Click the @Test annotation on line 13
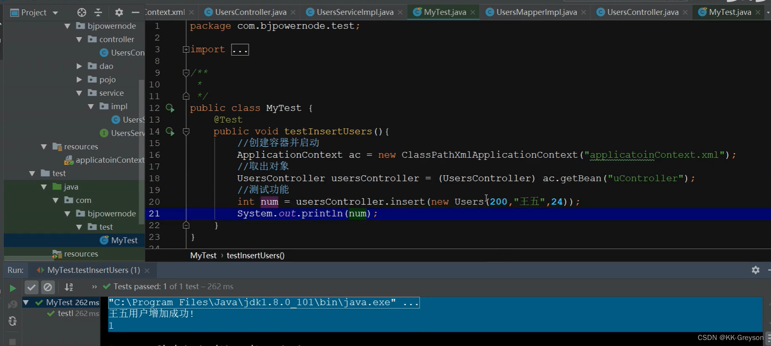Image resolution: width=771 pixels, height=346 pixels. tap(228, 120)
